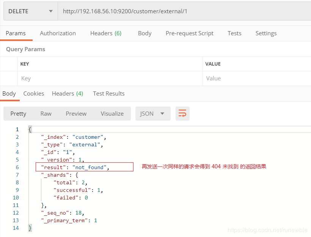Click the "_shards" line

point(60,175)
